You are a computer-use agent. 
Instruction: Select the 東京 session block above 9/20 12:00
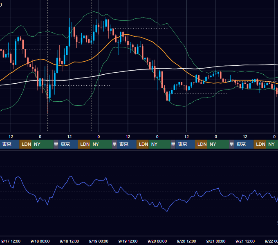coord(185,144)
